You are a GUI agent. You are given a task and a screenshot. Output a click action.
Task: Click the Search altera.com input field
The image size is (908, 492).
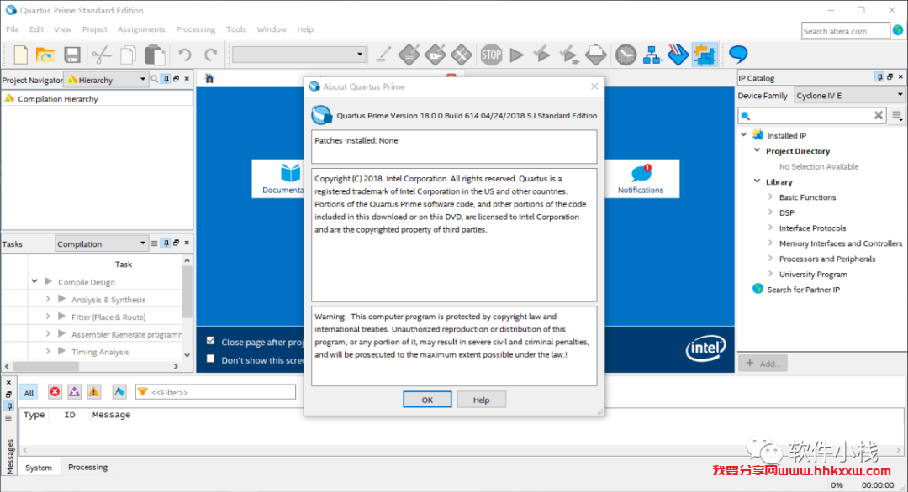pos(846,30)
